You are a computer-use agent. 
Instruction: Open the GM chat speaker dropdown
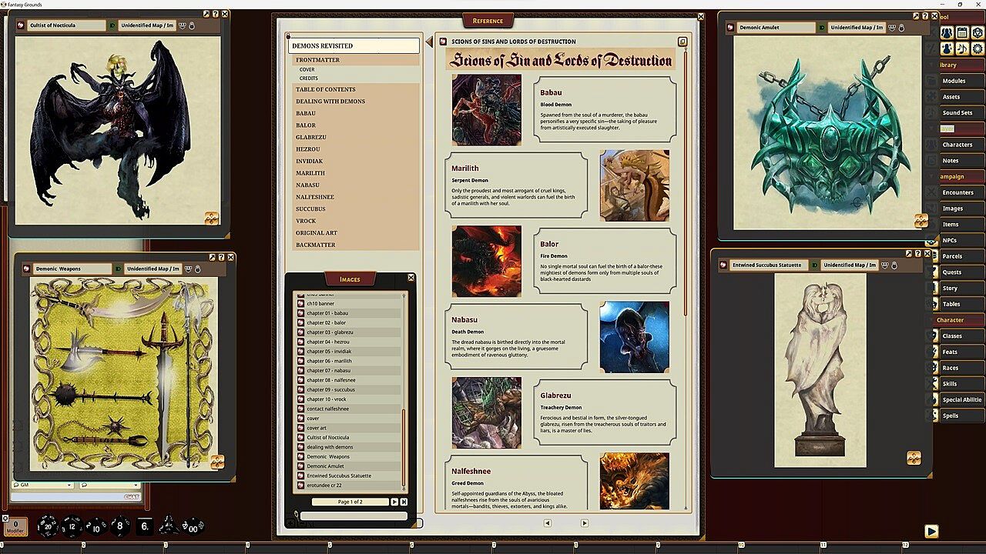coord(43,486)
